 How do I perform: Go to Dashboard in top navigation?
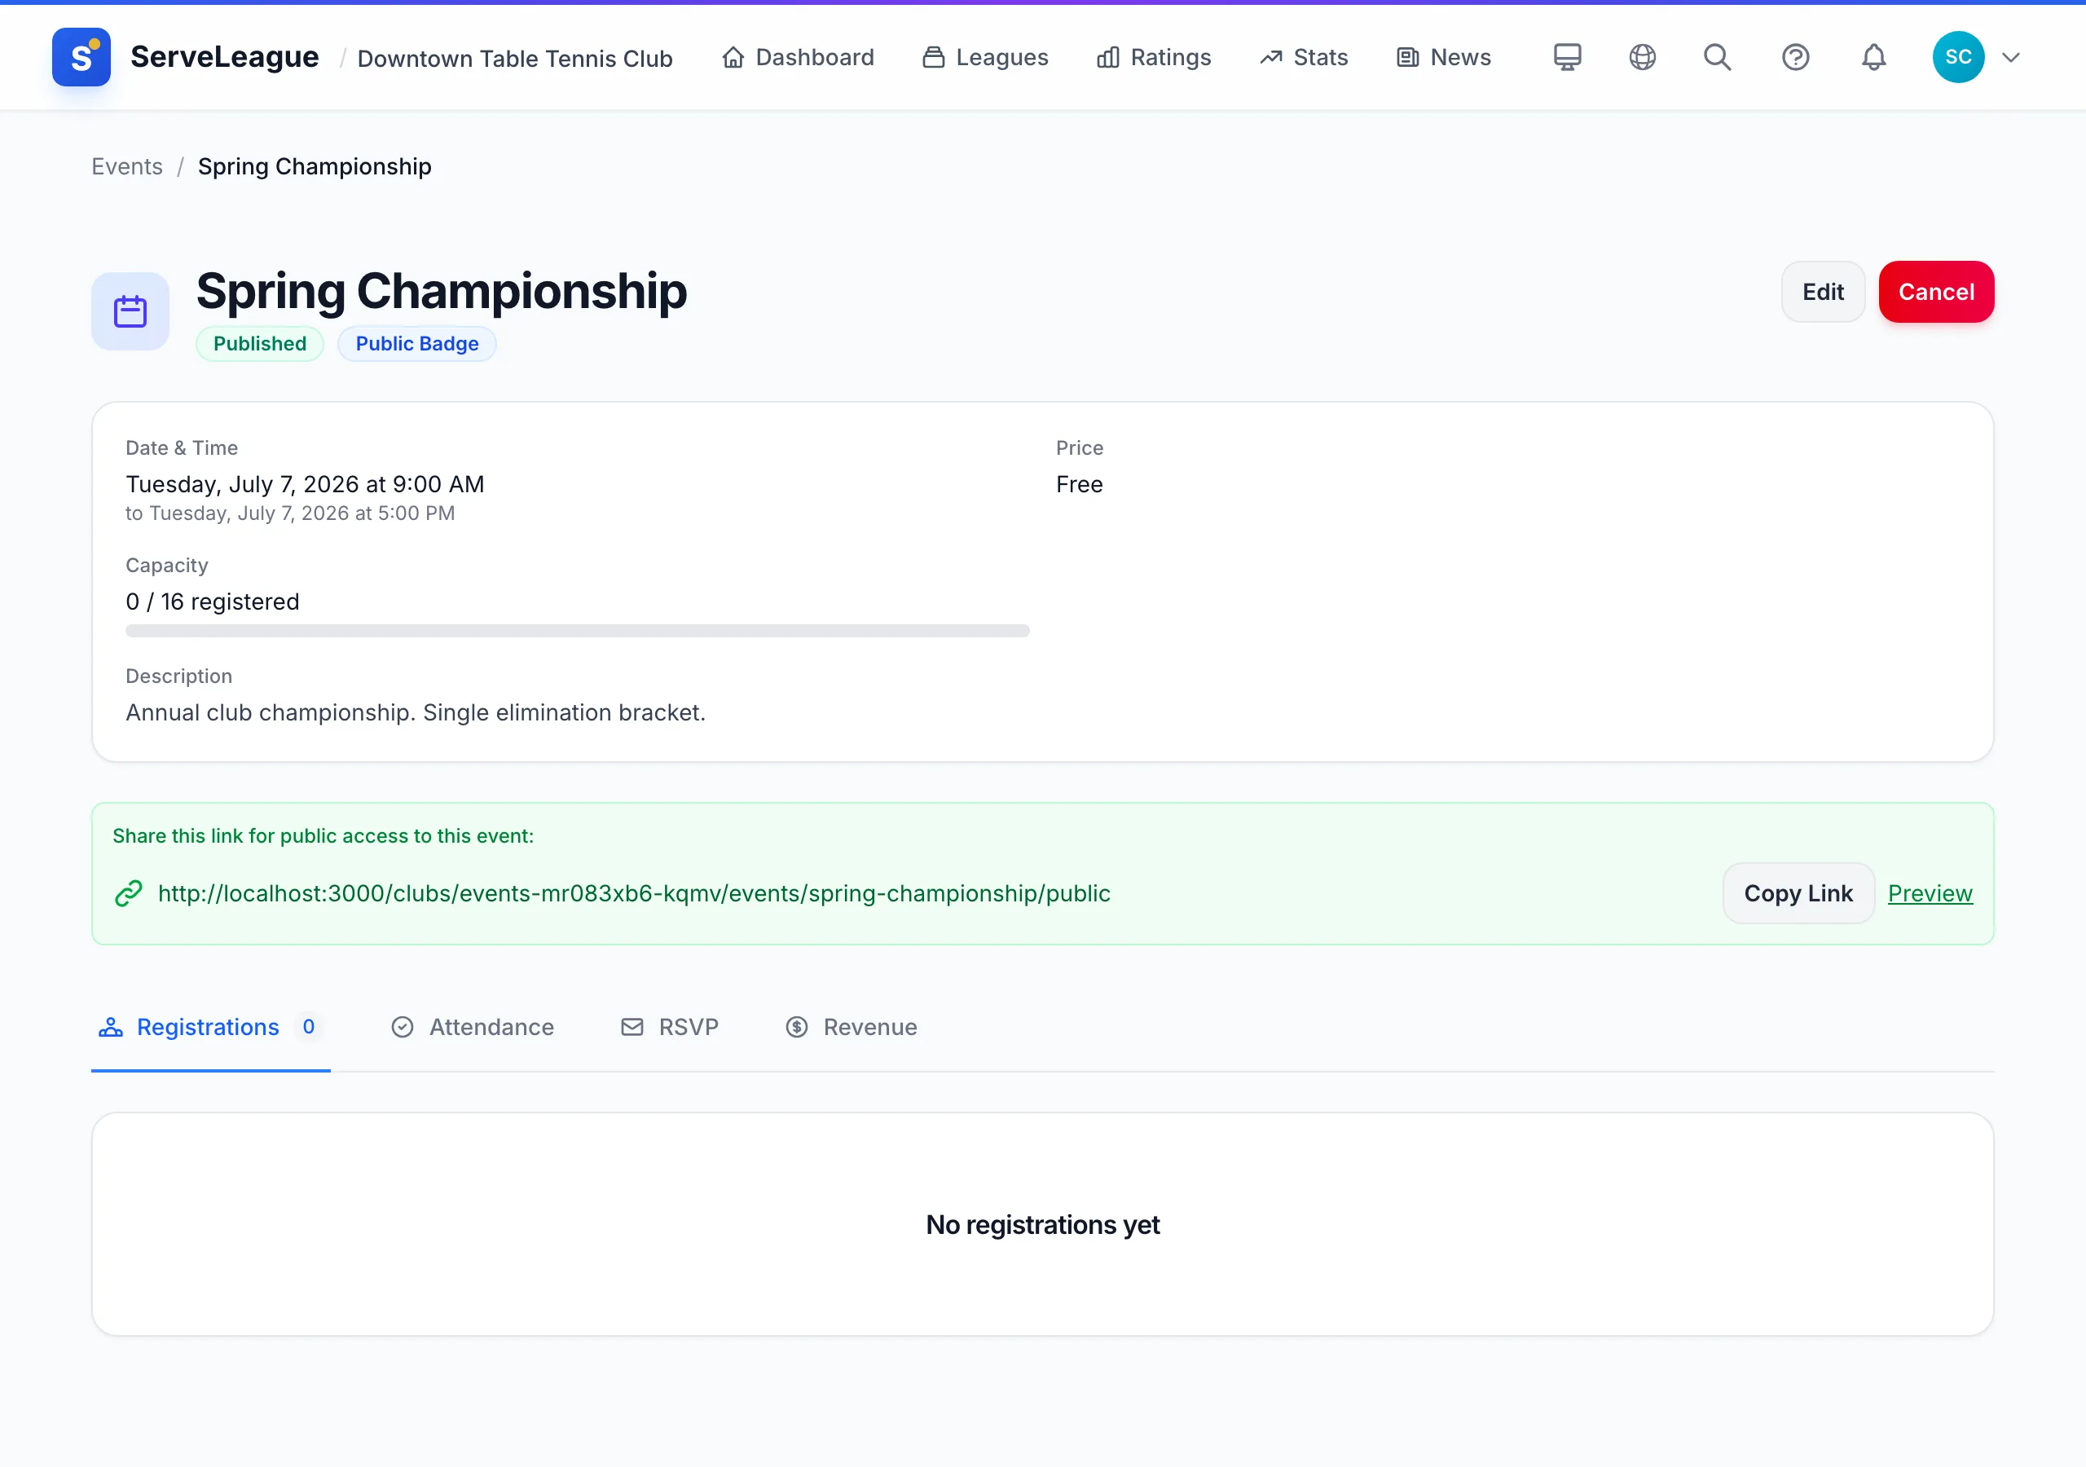click(x=798, y=57)
